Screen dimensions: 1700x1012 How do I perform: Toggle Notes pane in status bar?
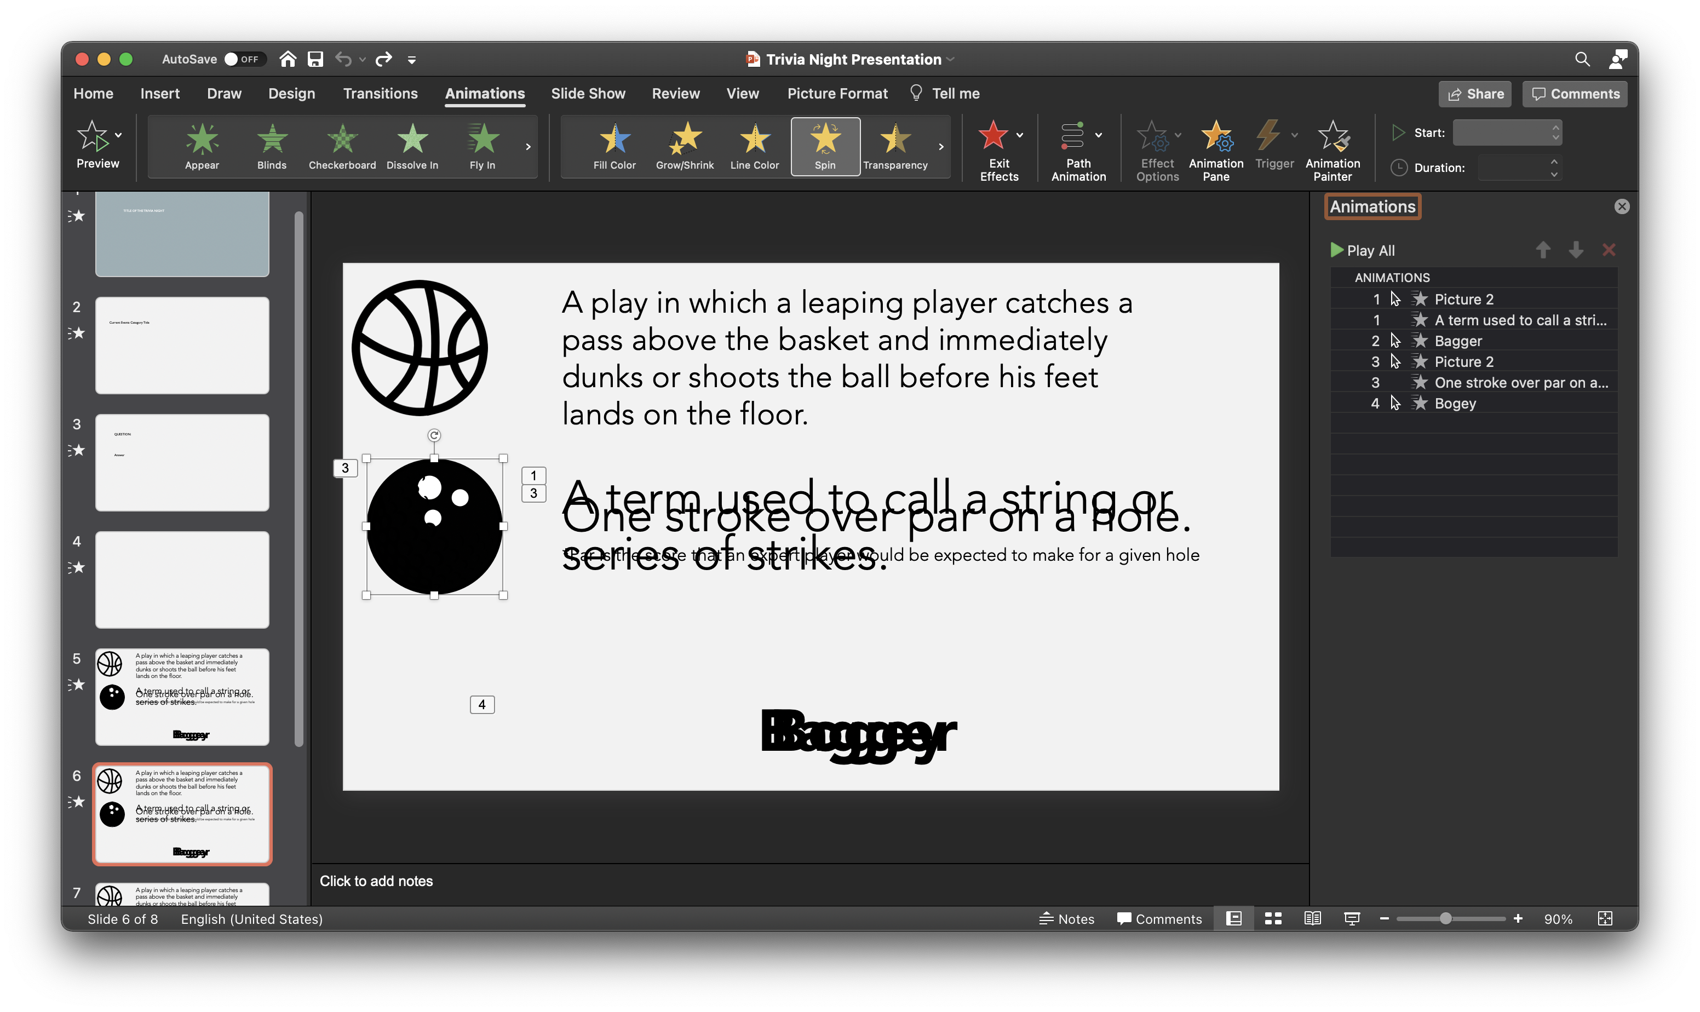pos(1066,918)
